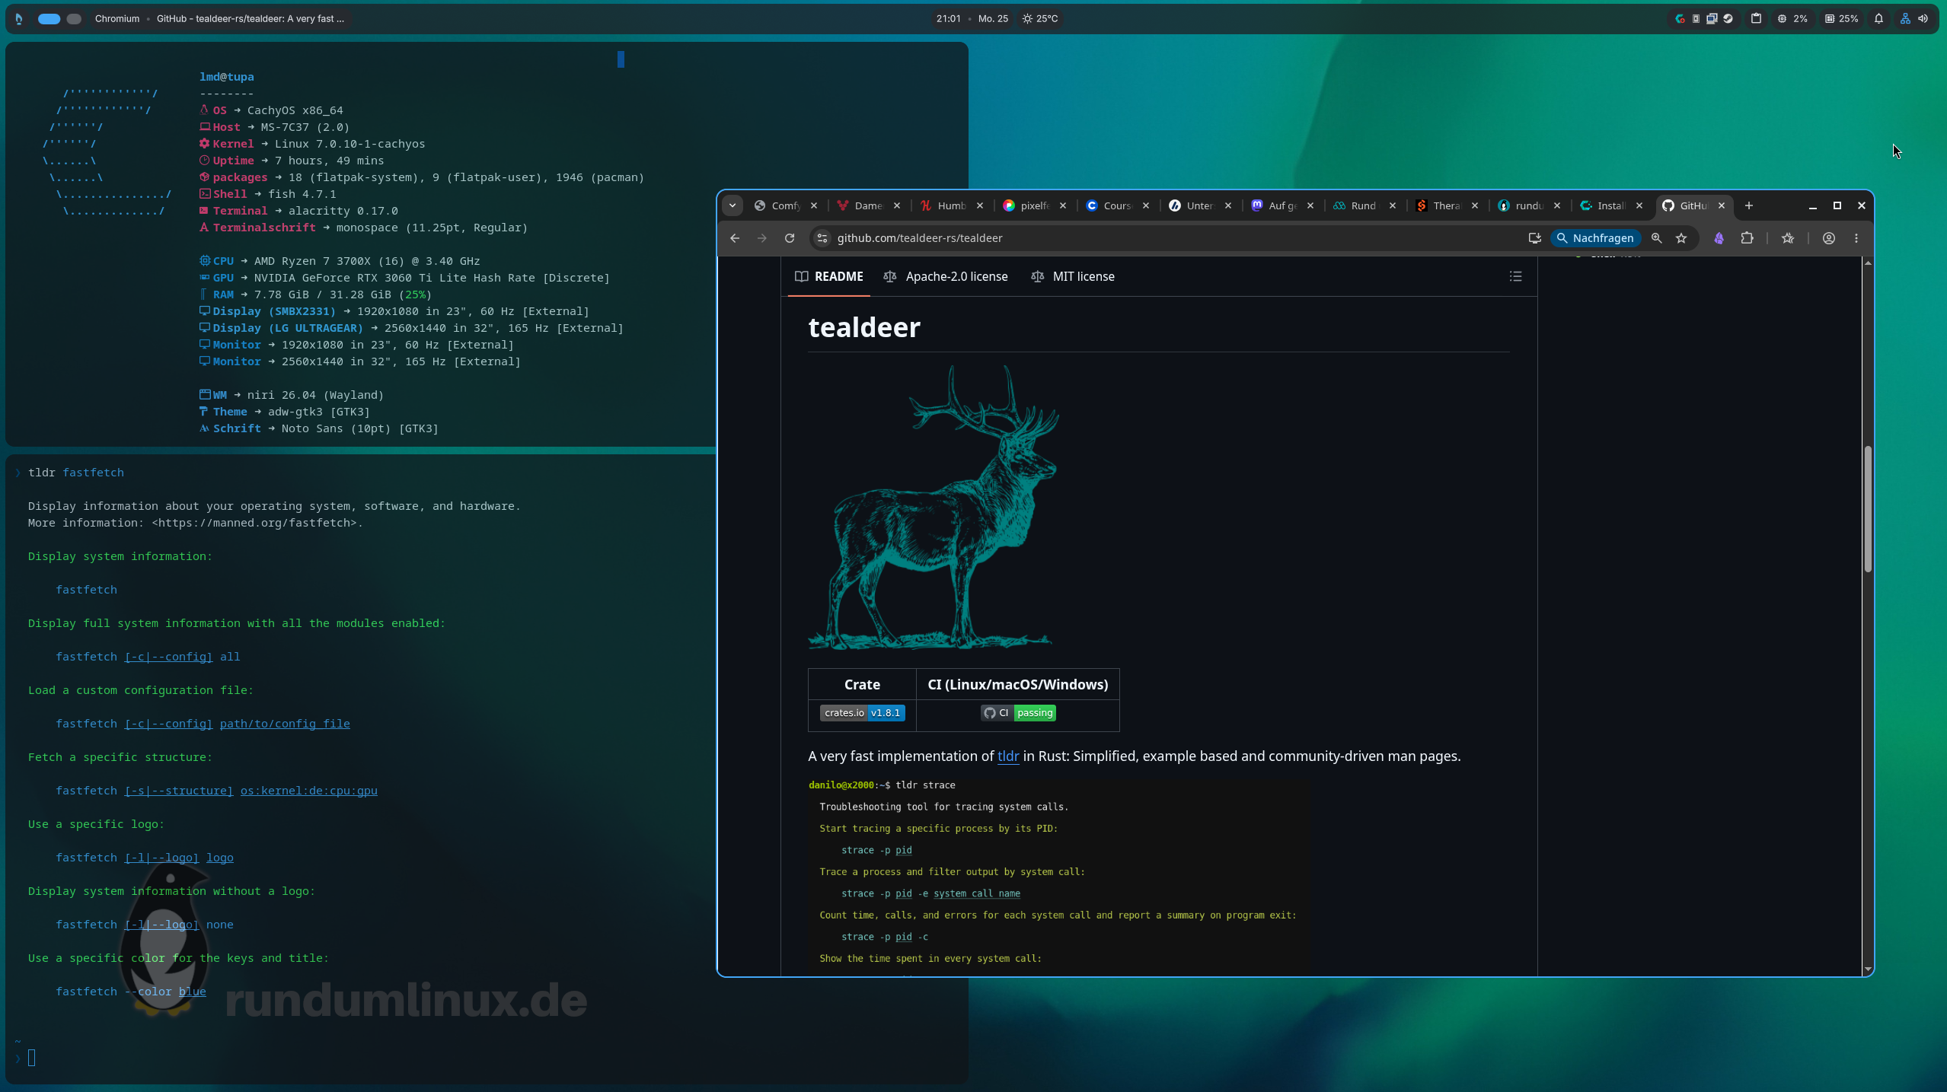1947x1092 pixels.
Task: Open the launcher icon in top bar
Action: pos(19,19)
